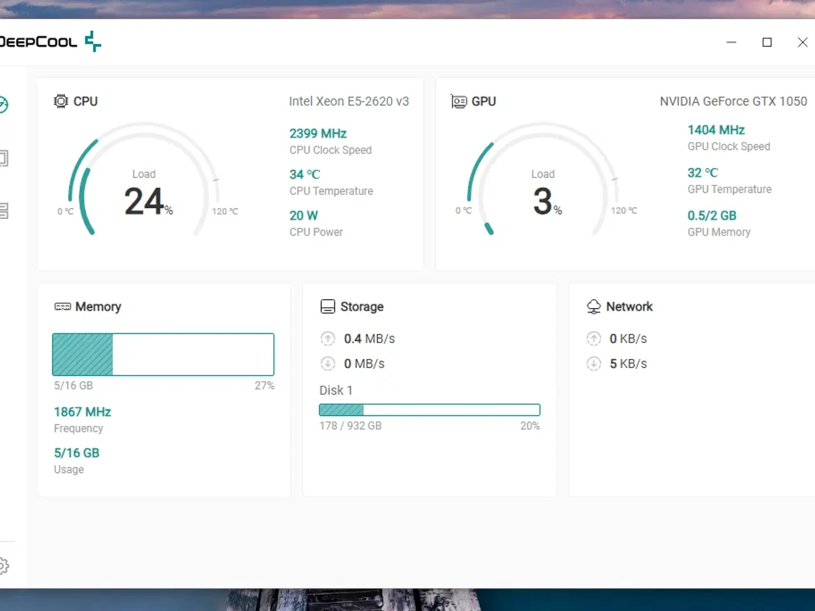Click the Frequency label under Memory
Screen dimensions: 815x611
[x=78, y=429]
